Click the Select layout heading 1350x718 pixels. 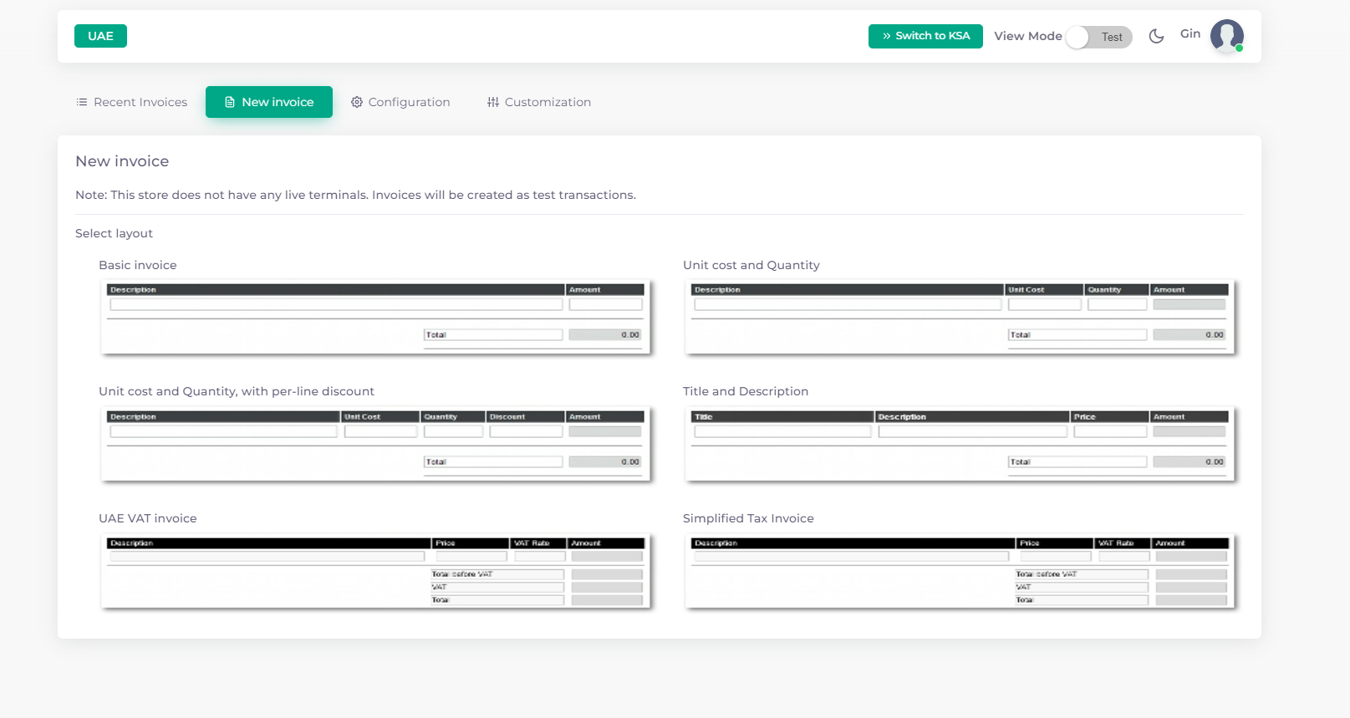[x=114, y=233]
